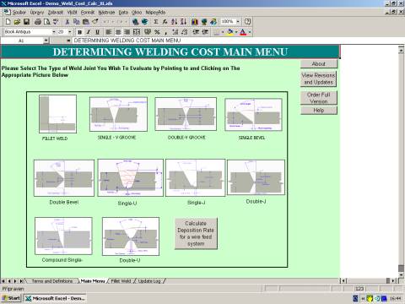Click Calculate Deposition Rate button

(x=196, y=234)
